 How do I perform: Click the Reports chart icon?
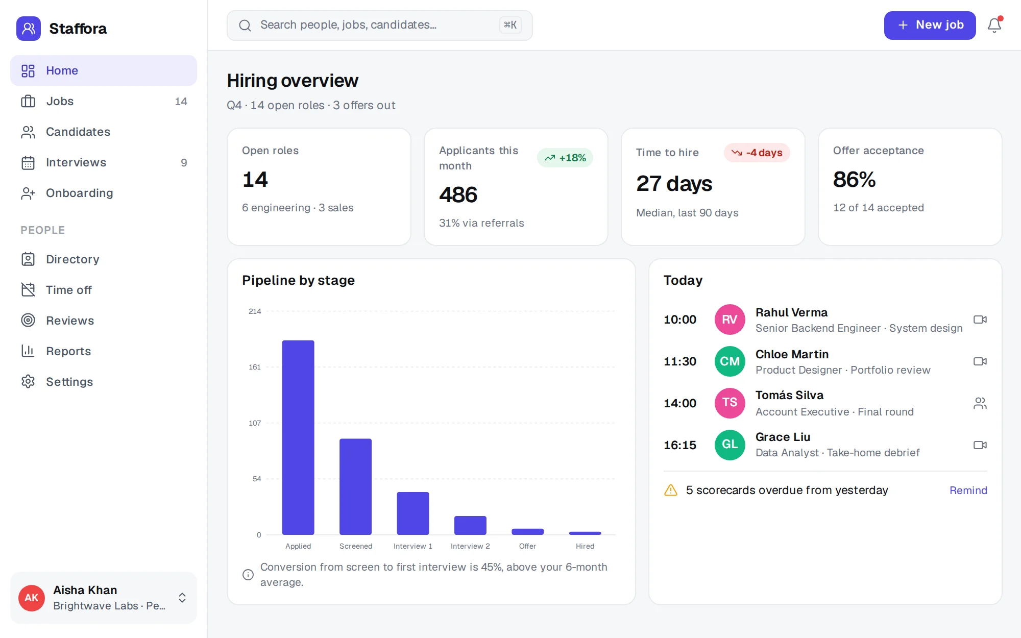coord(28,351)
